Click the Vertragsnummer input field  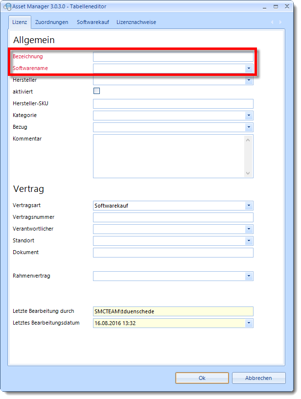[x=173, y=217]
